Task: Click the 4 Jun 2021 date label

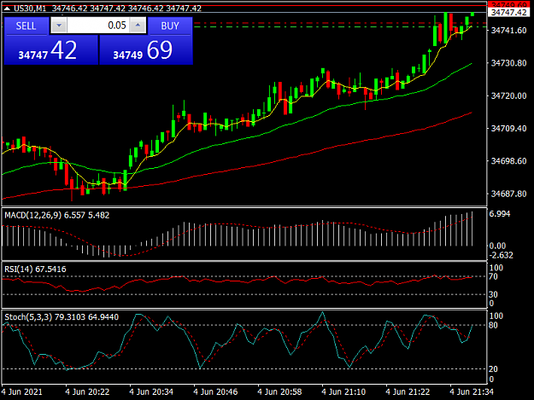Action: pos(22,391)
